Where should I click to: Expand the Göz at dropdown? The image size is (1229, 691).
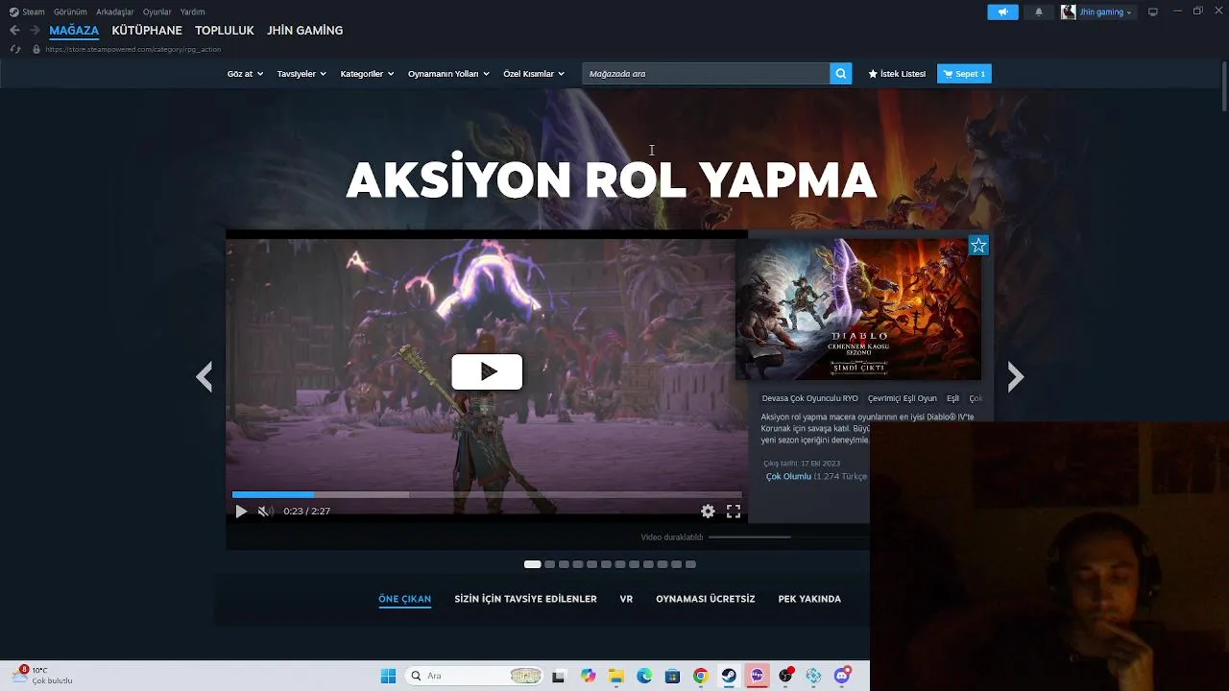(245, 74)
